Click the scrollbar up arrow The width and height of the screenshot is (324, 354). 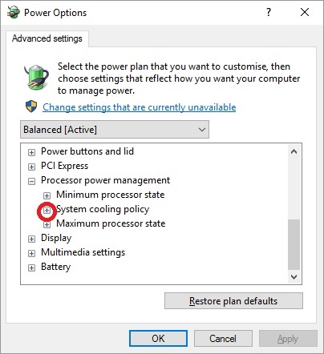(x=294, y=151)
